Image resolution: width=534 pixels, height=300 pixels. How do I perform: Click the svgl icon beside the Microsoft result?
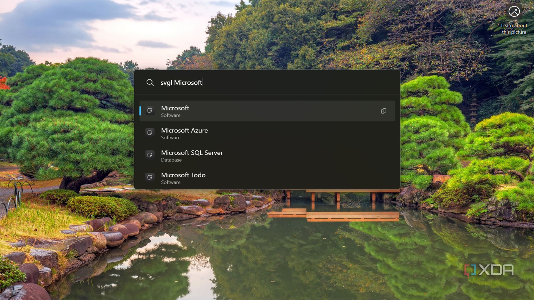[150, 110]
